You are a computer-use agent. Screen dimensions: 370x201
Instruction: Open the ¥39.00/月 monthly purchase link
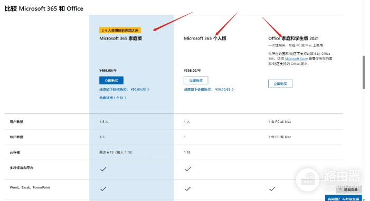tap(209, 89)
